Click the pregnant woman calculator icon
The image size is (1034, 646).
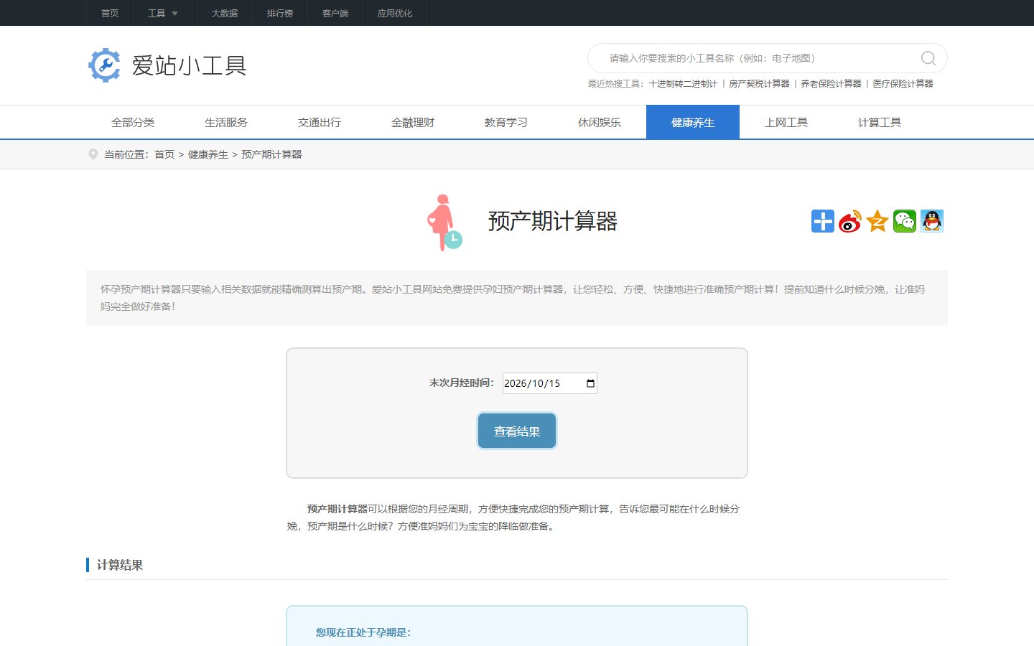click(x=444, y=222)
